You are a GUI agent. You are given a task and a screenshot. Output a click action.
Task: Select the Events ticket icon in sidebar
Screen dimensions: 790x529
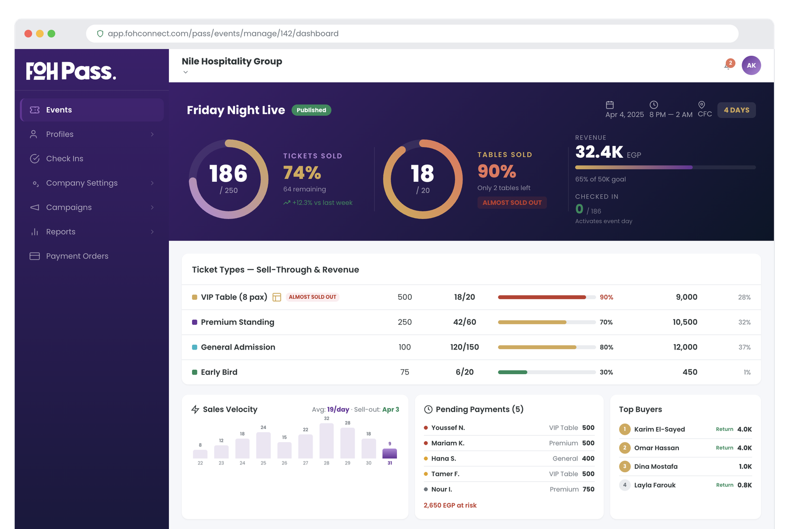coord(35,109)
